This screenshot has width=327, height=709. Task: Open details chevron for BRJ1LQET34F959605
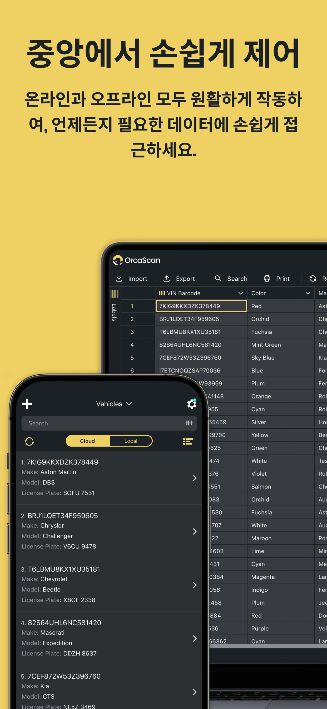(x=195, y=531)
